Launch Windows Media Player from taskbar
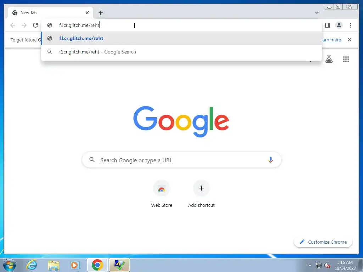 point(75,265)
